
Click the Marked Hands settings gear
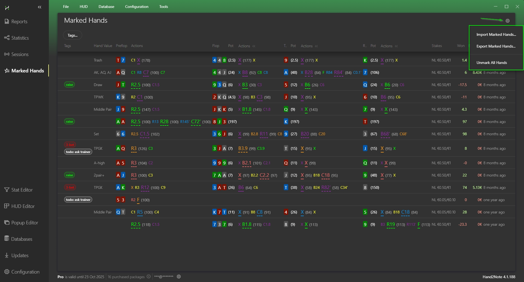(508, 21)
